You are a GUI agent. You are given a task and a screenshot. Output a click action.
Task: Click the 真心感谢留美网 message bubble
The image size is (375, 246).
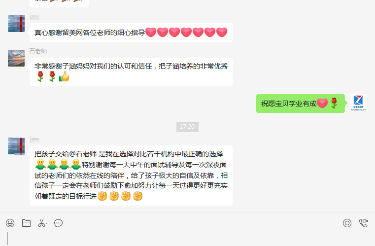pos(131,33)
